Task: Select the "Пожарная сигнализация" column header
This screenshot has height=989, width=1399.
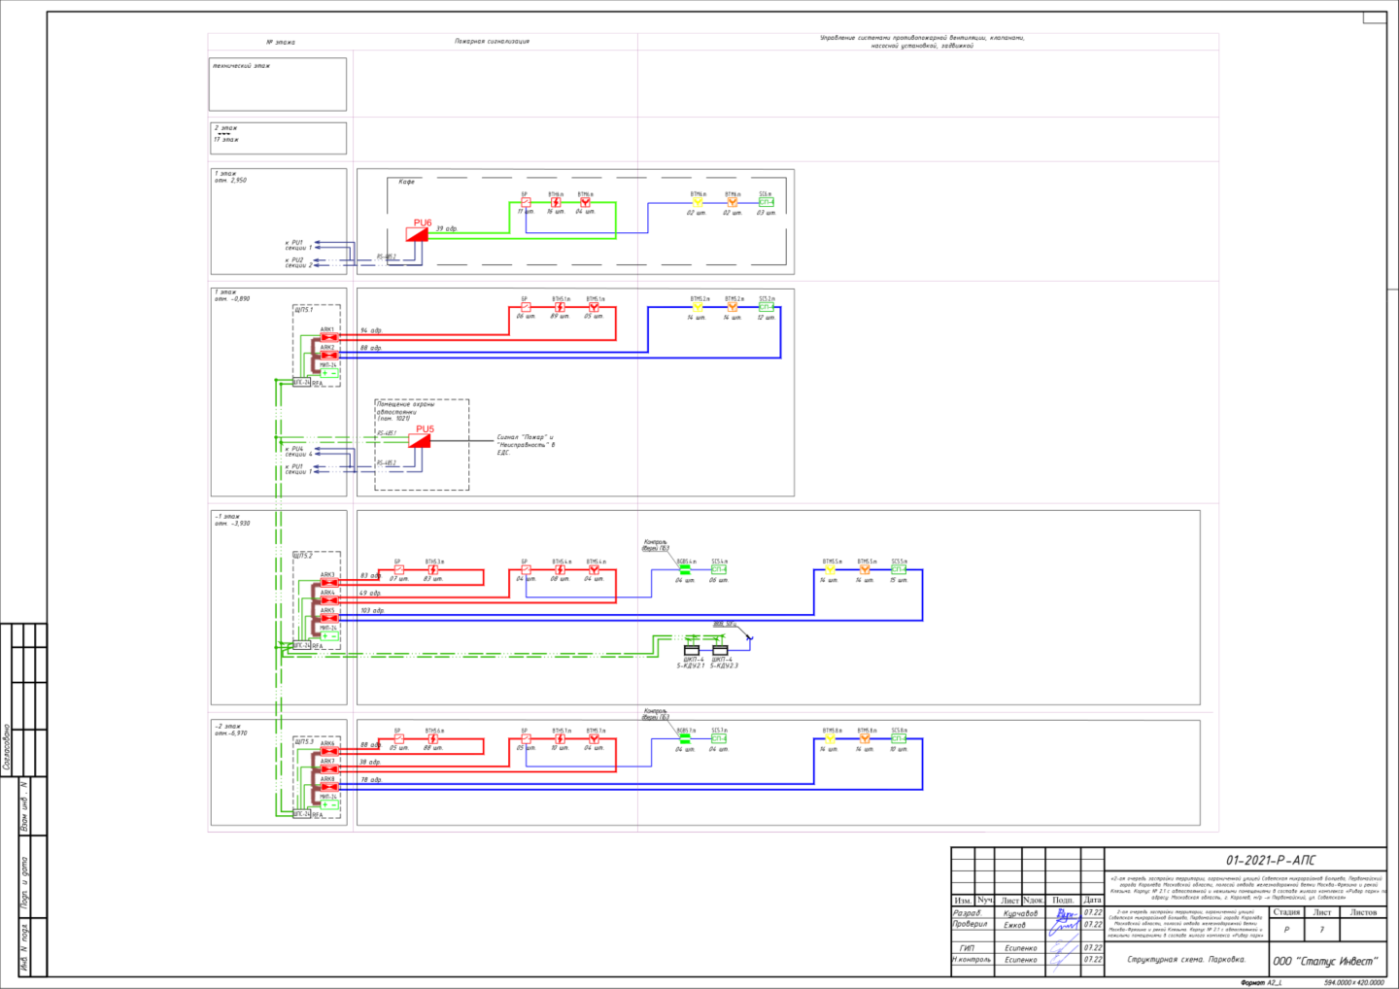Action: 493,42
